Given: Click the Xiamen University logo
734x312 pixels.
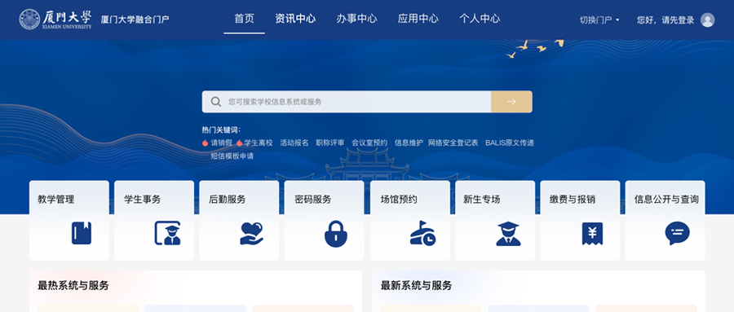Looking at the screenshot, I should point(55,20).
